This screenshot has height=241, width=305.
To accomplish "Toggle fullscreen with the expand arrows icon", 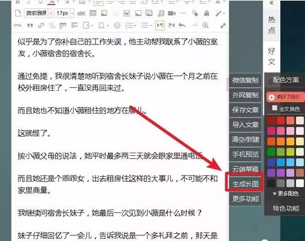I will [x=223, y=25].
